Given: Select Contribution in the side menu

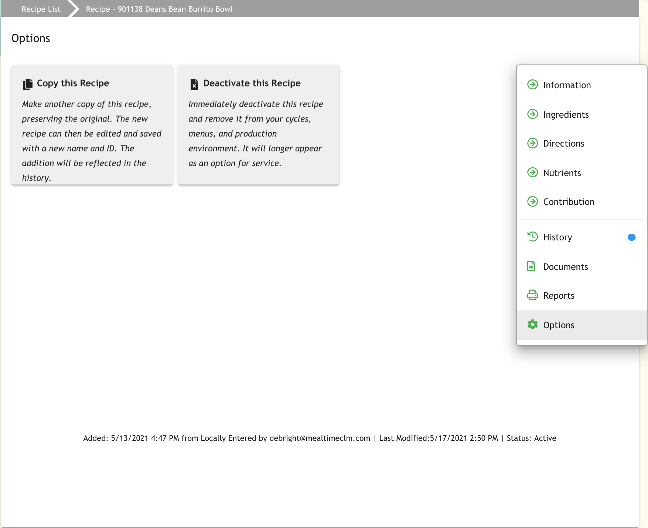Looking at the screenshot, I should tap(582, 202).
